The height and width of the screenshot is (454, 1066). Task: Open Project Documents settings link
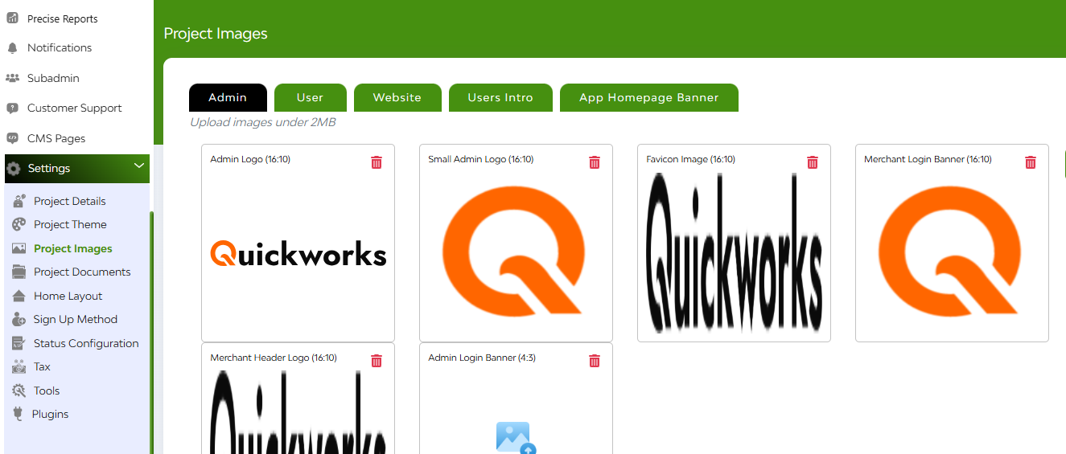pyautogui.click(x=82, y=272)
